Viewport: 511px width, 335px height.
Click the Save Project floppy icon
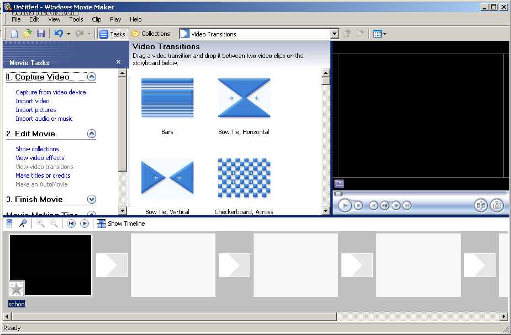pyautogui.click(x=41, y=34)
